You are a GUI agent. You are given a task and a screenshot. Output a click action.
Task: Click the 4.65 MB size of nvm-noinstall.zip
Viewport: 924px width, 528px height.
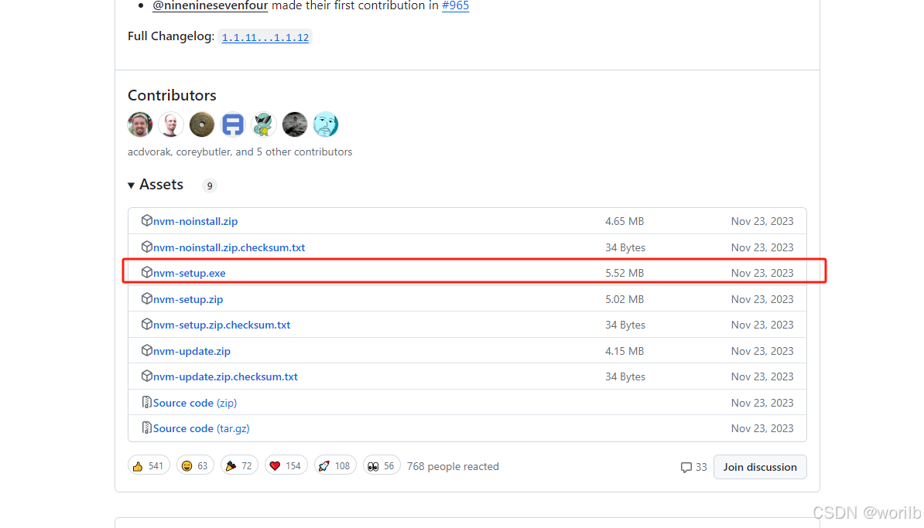[x=624, y=221]
